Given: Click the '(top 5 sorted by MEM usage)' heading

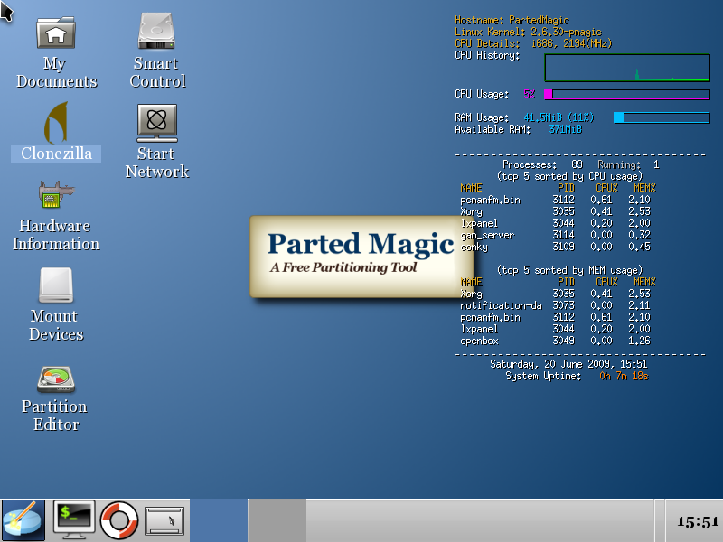Looking at the screenshot, I should pyautogui.click(x=569, y=270).
